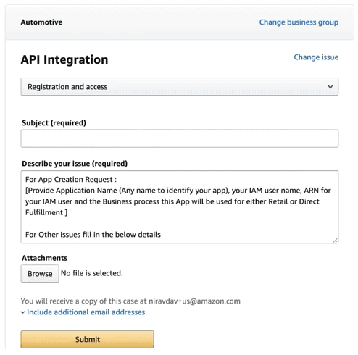Click inside the Describe your issue textarea
Image resolution: width=358 pixels, height=355 pixels.
pyautogui.click(x=180, y=206)
